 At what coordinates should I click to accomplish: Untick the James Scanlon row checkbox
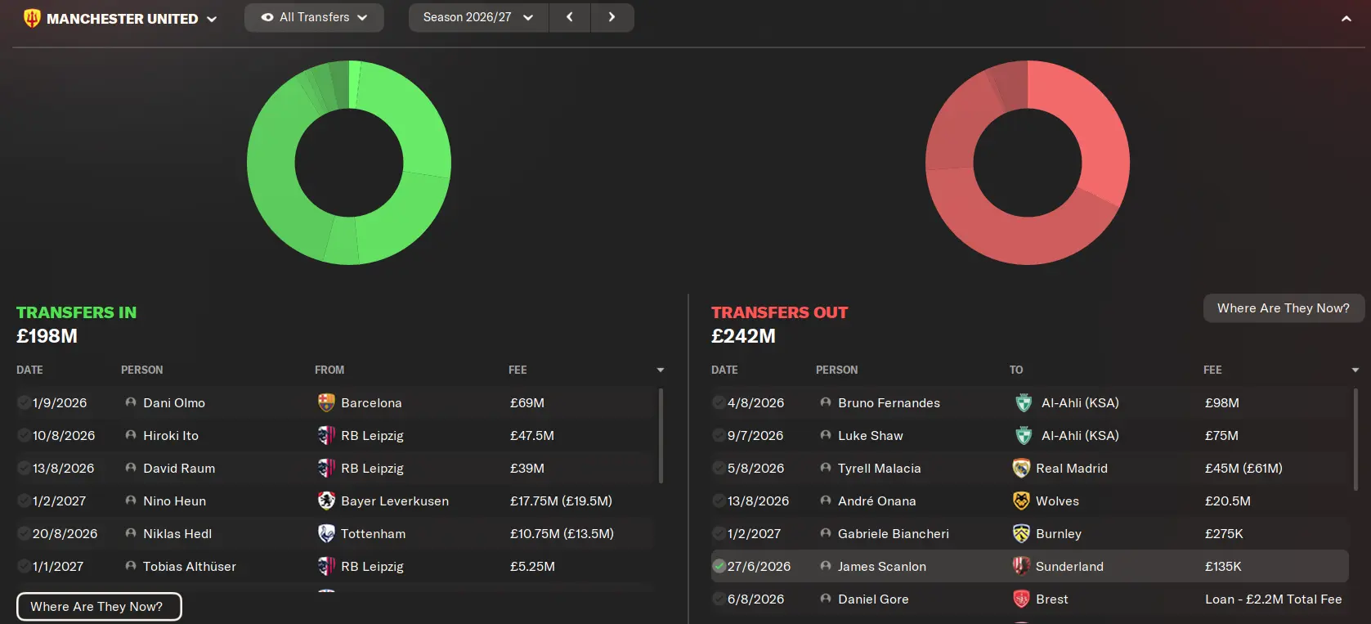pyautogui.click(x=719, y=566)
